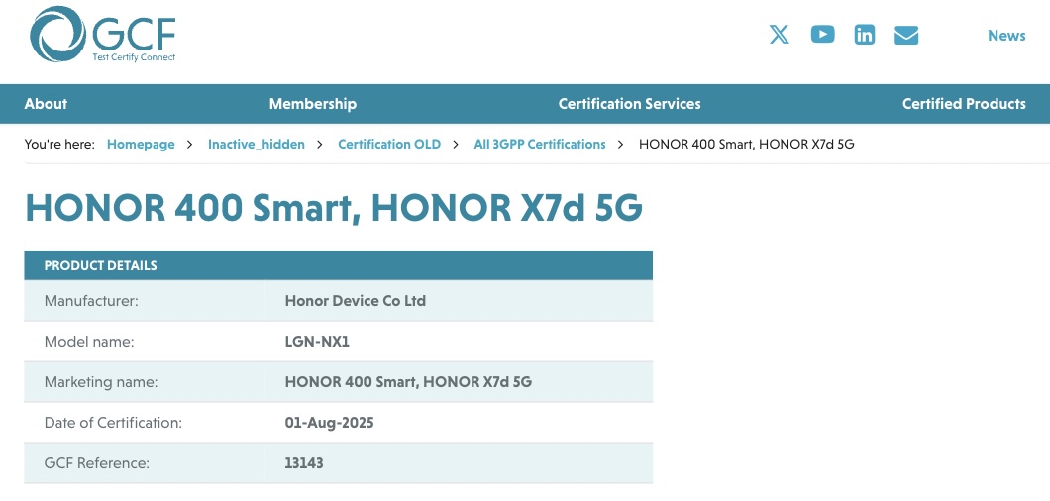The image size is (1050, 501).
Task: Click the email envelope icon
Action: (906, 36)
